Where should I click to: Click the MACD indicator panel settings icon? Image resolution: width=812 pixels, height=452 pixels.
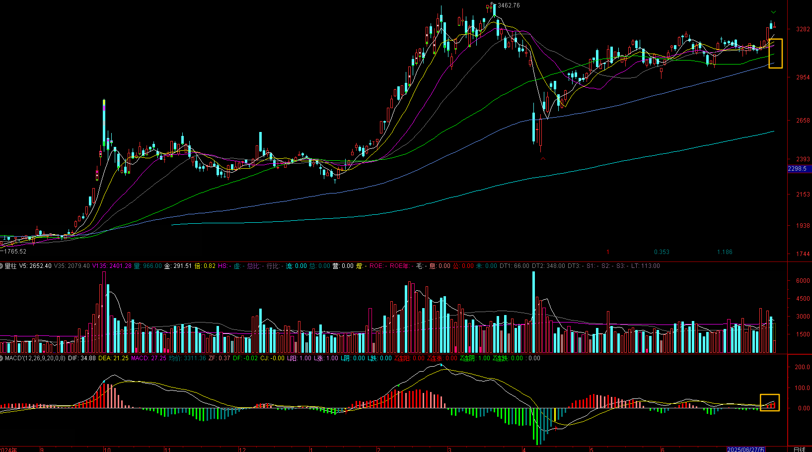click(2, 358)
